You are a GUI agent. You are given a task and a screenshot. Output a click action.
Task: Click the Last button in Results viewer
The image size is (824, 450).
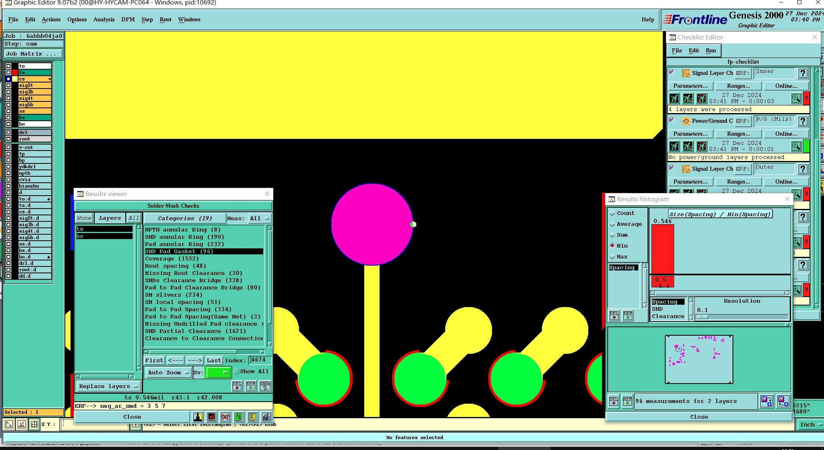[x=214, y=360]
